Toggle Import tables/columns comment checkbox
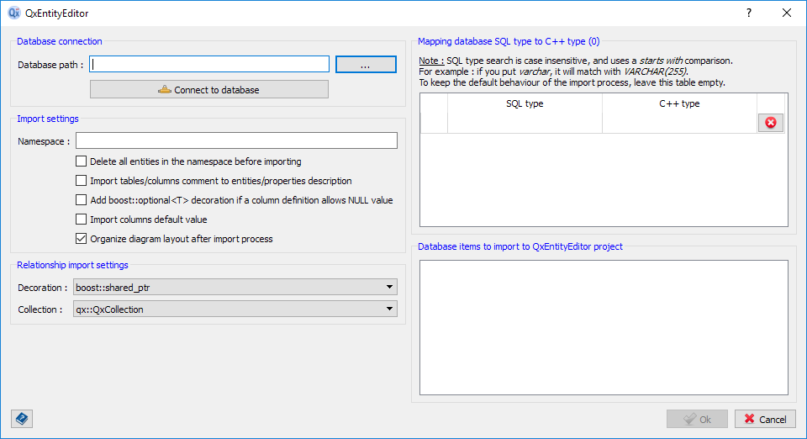 pos(82,181)
